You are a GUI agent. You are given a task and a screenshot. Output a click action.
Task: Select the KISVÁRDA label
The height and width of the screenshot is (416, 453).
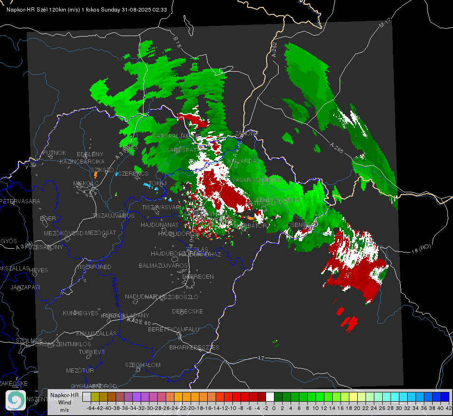[x=242, y=161]
